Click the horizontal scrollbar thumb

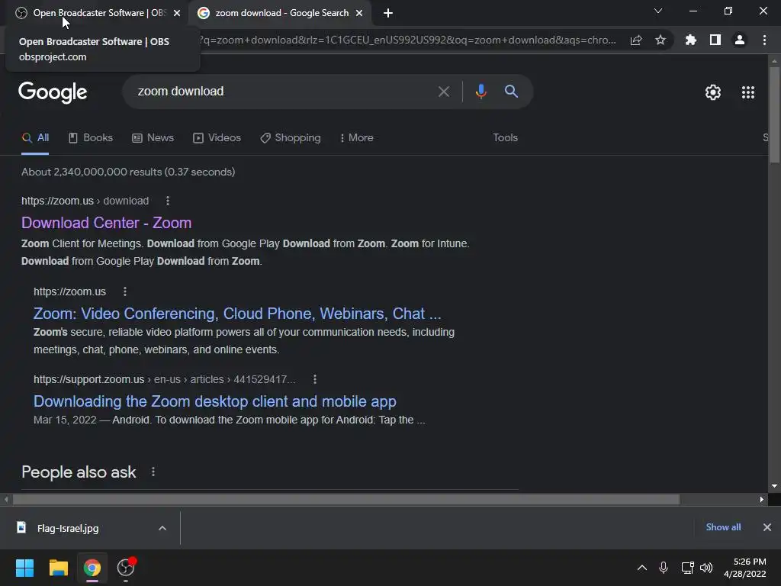click(346, 499)
